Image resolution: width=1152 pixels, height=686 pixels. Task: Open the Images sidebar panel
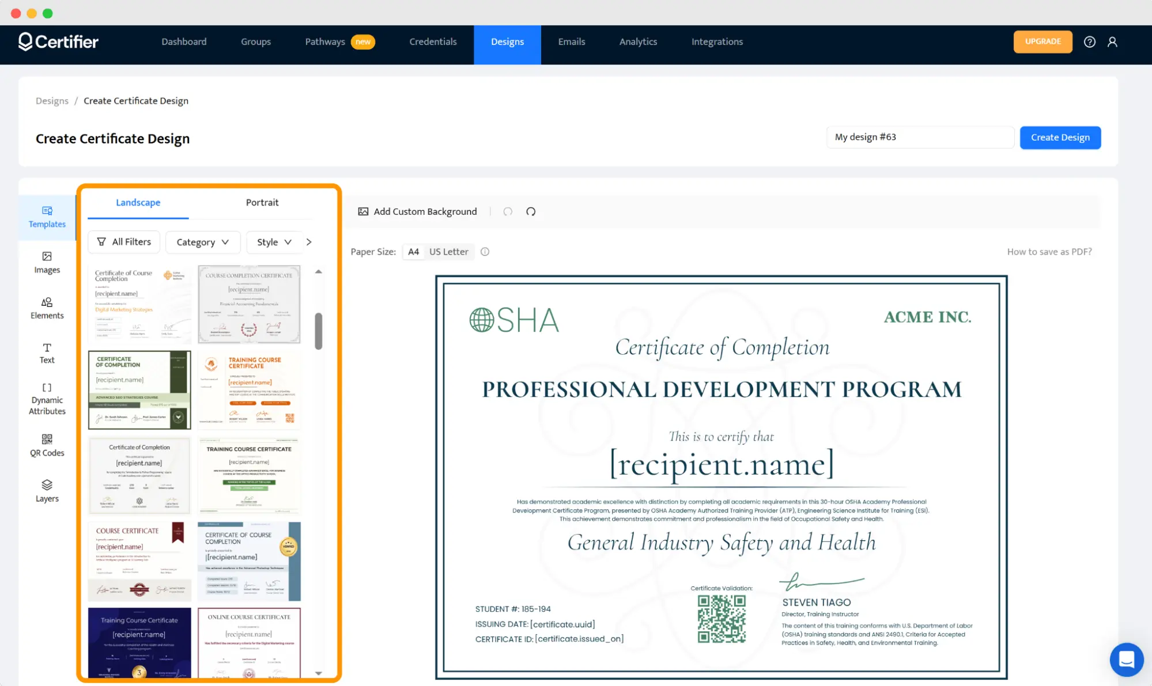(47, 263)
